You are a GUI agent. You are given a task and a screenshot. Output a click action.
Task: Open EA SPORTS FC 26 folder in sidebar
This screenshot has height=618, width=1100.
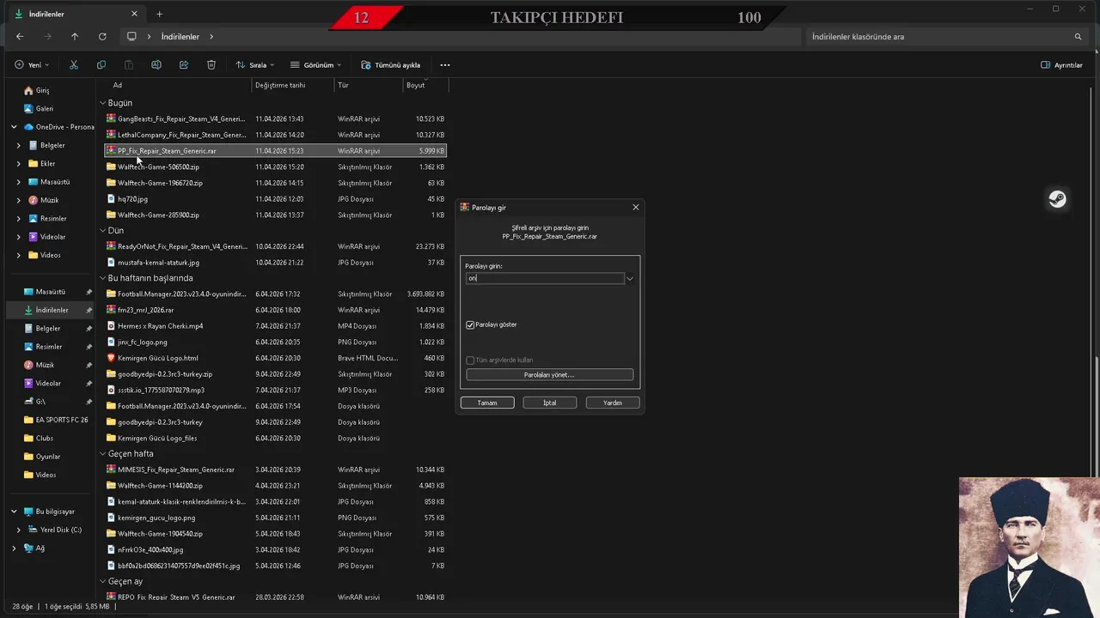pos(55,420)
